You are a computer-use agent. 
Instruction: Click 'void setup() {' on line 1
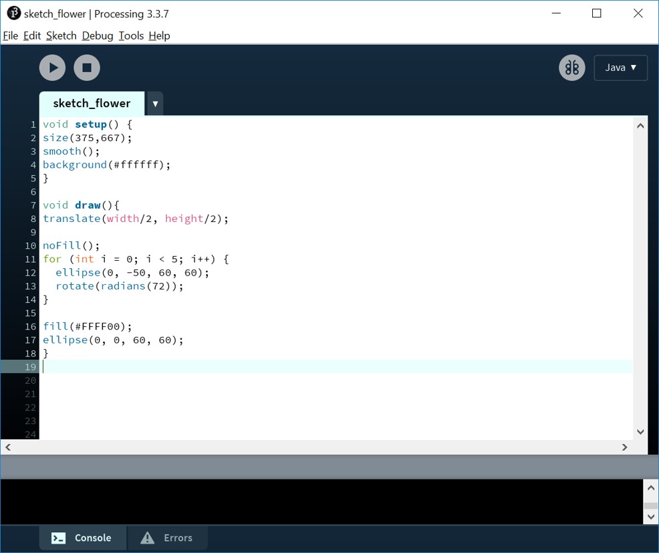coord(88,124)
